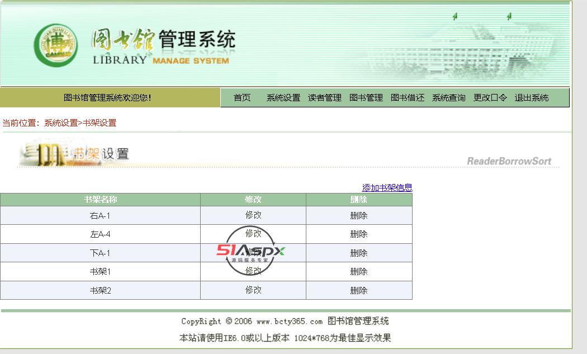This screenshot has height=354, width=587.
Task: Select 更改口令 in the navigation bar
Action: coord(490,98)
